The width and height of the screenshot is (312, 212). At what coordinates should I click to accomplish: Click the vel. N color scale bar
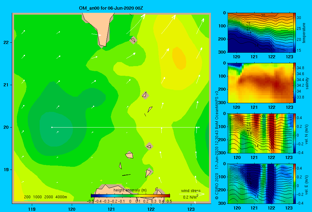click(295, 133)
